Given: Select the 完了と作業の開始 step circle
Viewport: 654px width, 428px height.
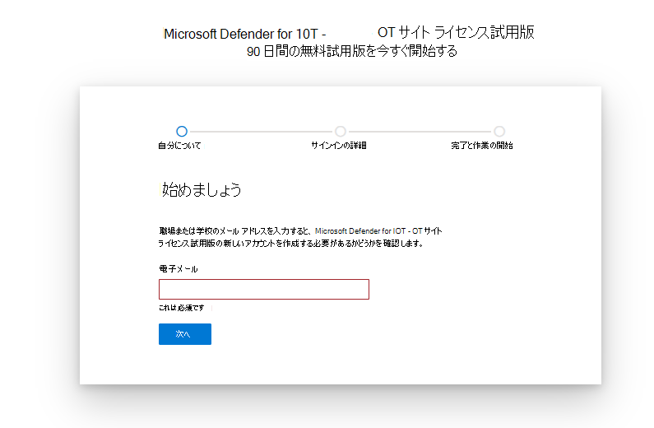Looking at the screenshot, I should (499, 132).
